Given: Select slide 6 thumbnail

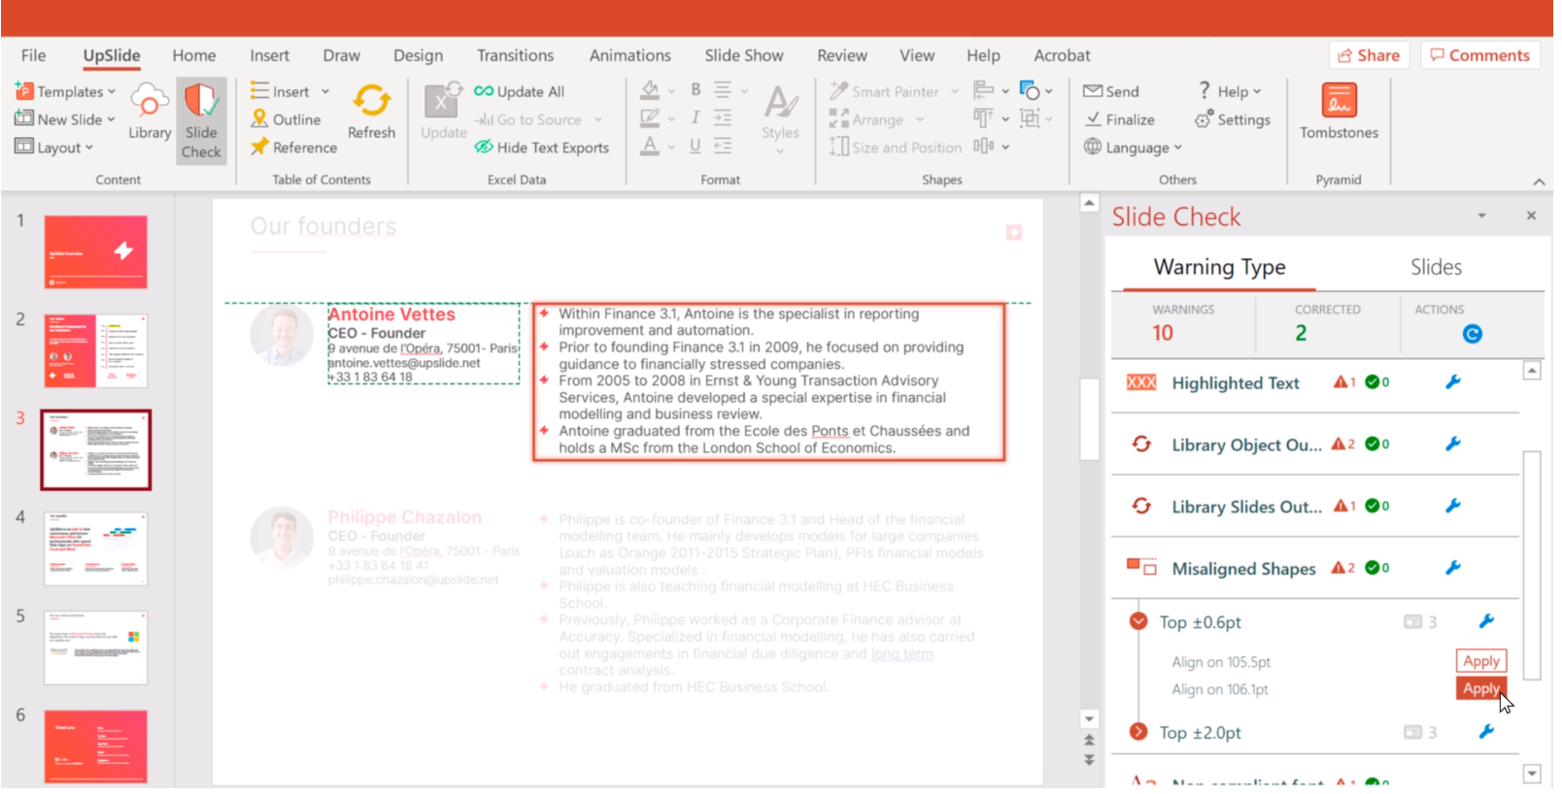Looking at the screenshot, I should 95,746.
